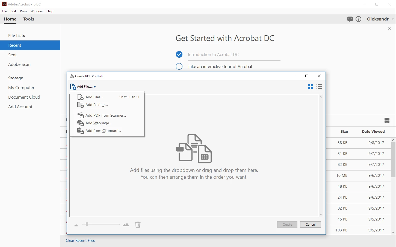Click the large mountain zoom-in icon
Viewport: 396px width, 247px height.
[x=126, y=225]
